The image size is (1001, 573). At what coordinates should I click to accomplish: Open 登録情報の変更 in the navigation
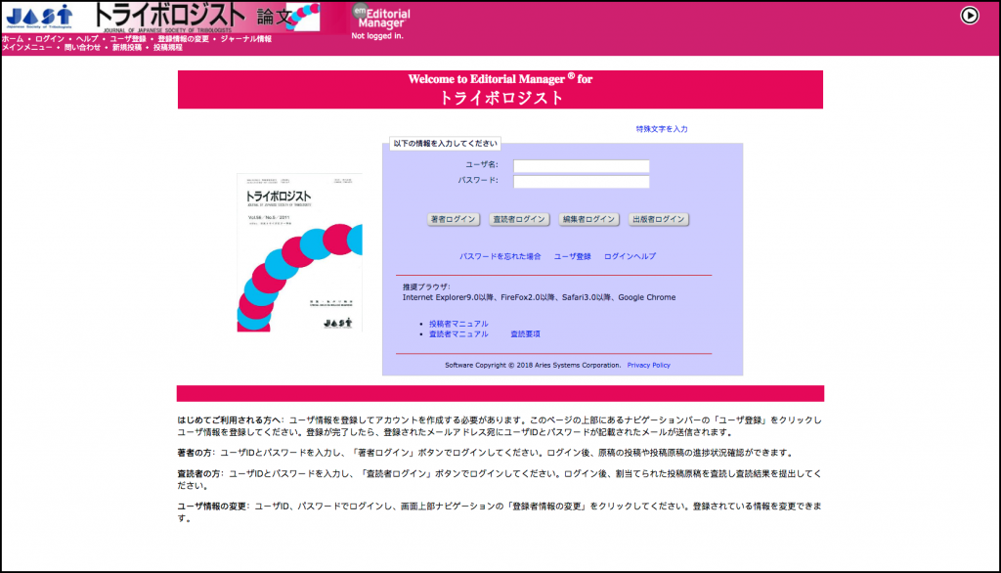(x=183, y=39)
